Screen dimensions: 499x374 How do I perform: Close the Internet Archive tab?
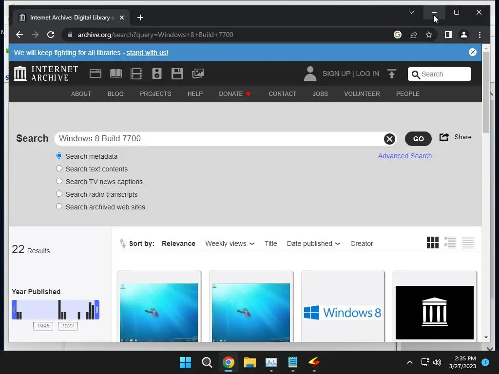[121, 18]
